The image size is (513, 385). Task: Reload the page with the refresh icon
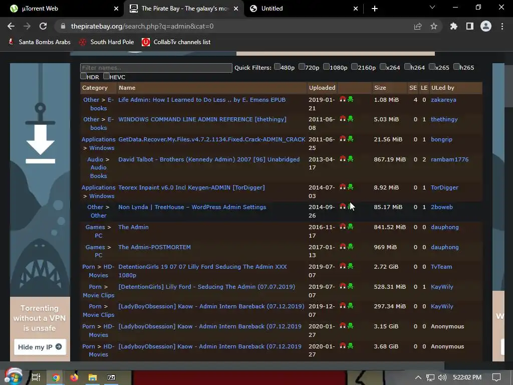click(x=43, y=26)
